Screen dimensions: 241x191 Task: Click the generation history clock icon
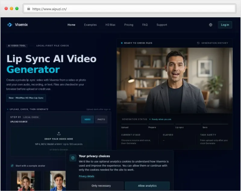click(x=198, y=43)
